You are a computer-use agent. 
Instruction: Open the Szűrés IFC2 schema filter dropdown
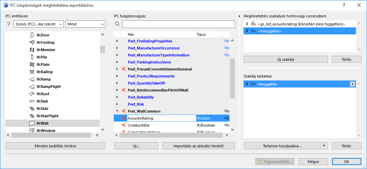39,24
